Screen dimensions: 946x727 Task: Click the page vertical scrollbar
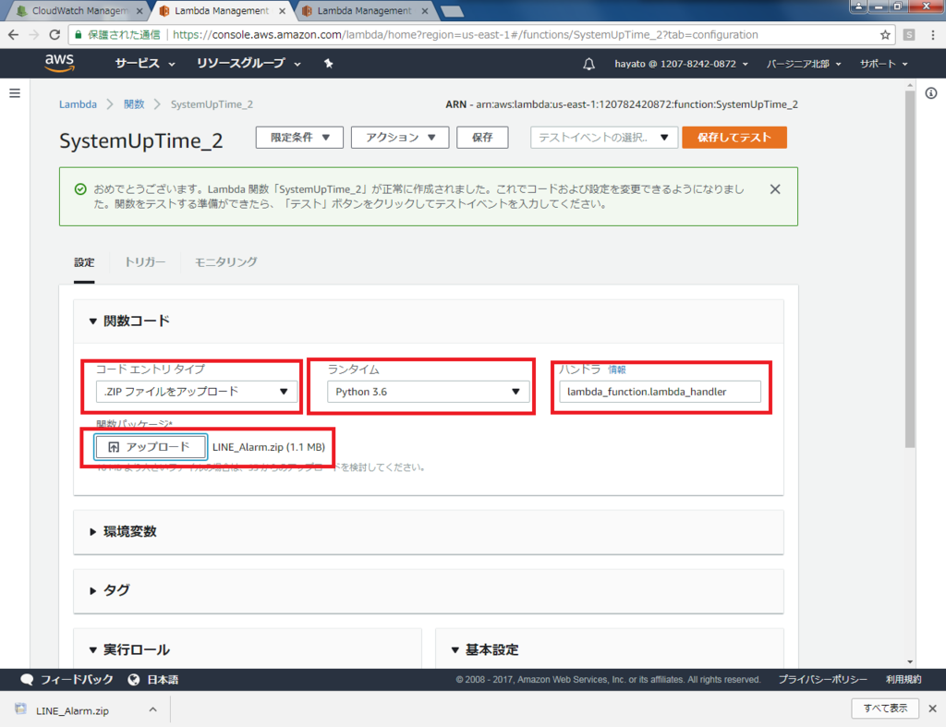[910, 269]
